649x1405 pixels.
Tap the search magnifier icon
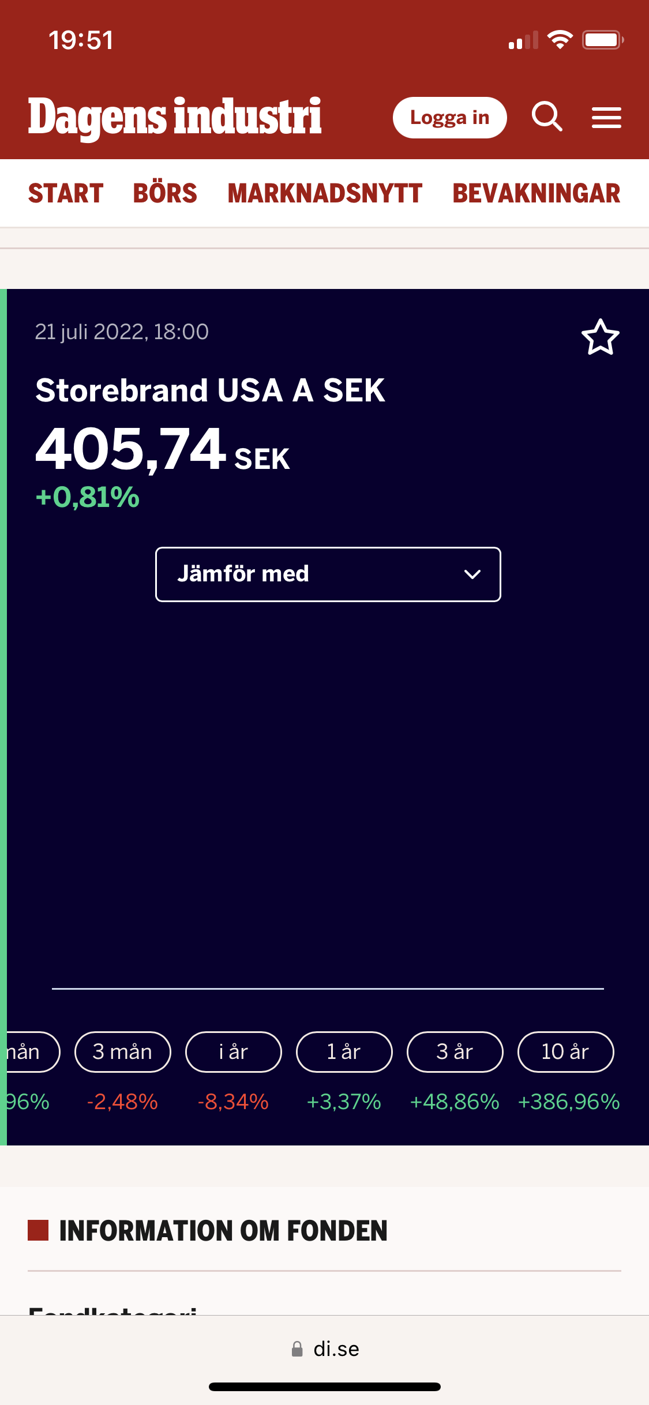(547, 117)
